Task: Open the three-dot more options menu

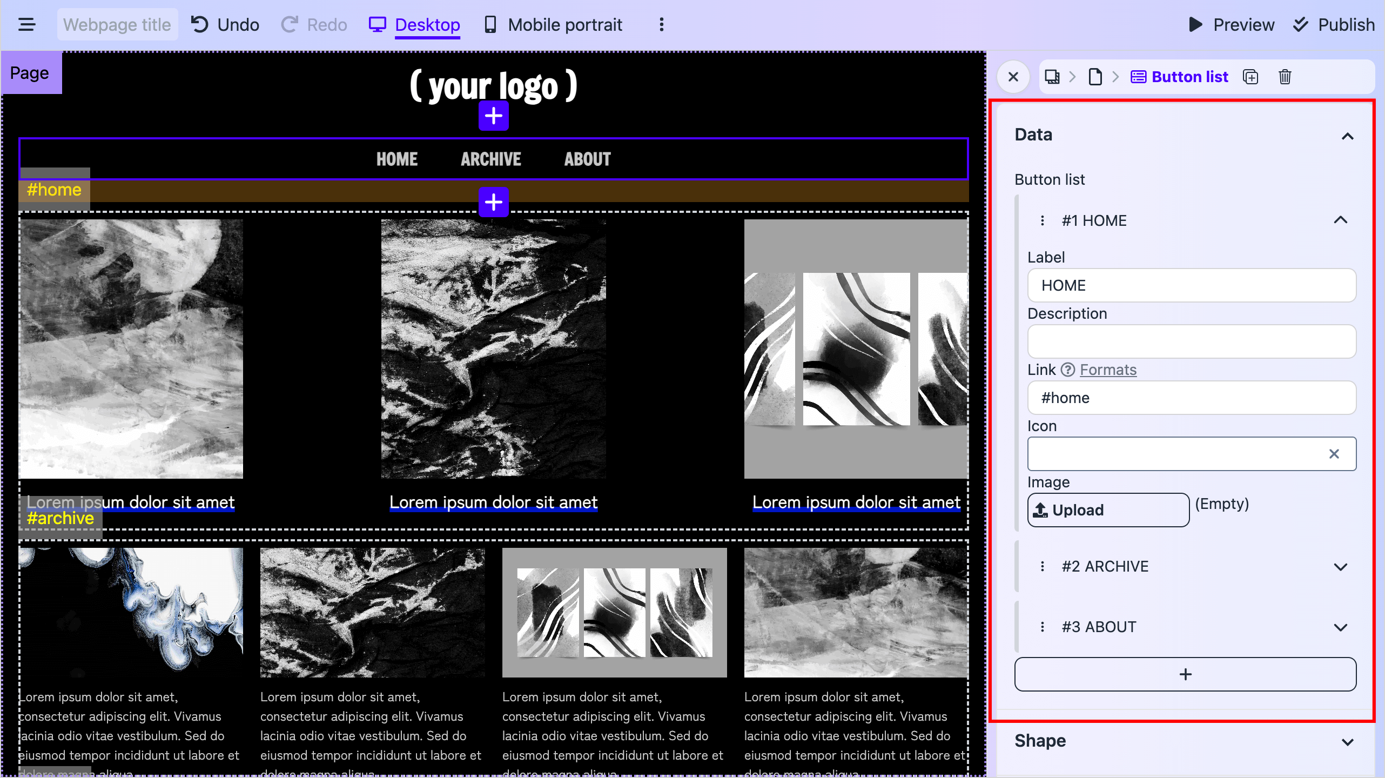Action: click(x=661, y=25)
